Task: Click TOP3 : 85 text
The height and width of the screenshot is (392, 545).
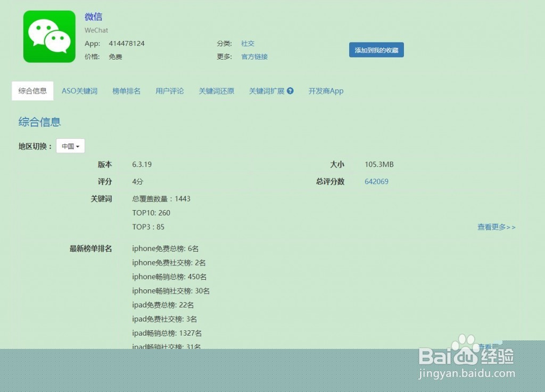Action: [148, 227]
